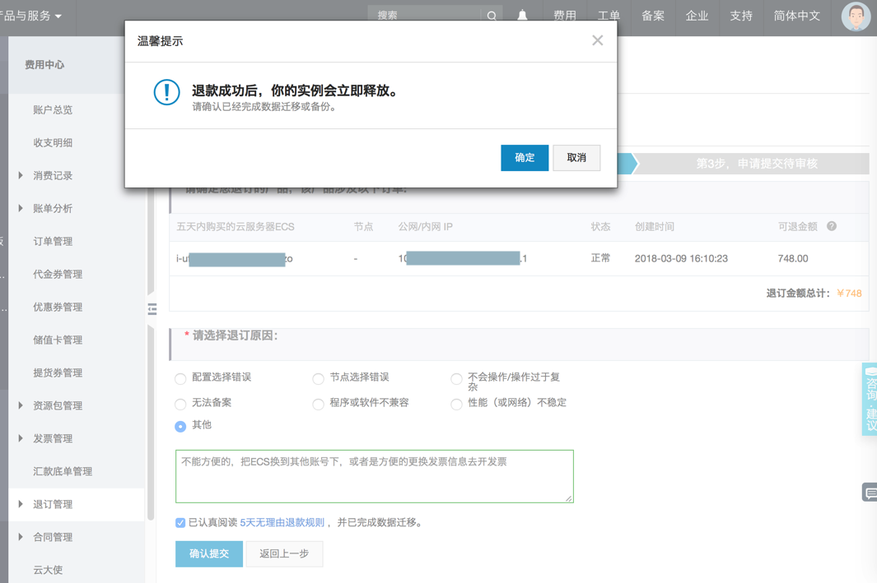This screenshot has height=583, width=877.
Task: Go to 储值卡管理 in sidebar
Action: point(58,340)
